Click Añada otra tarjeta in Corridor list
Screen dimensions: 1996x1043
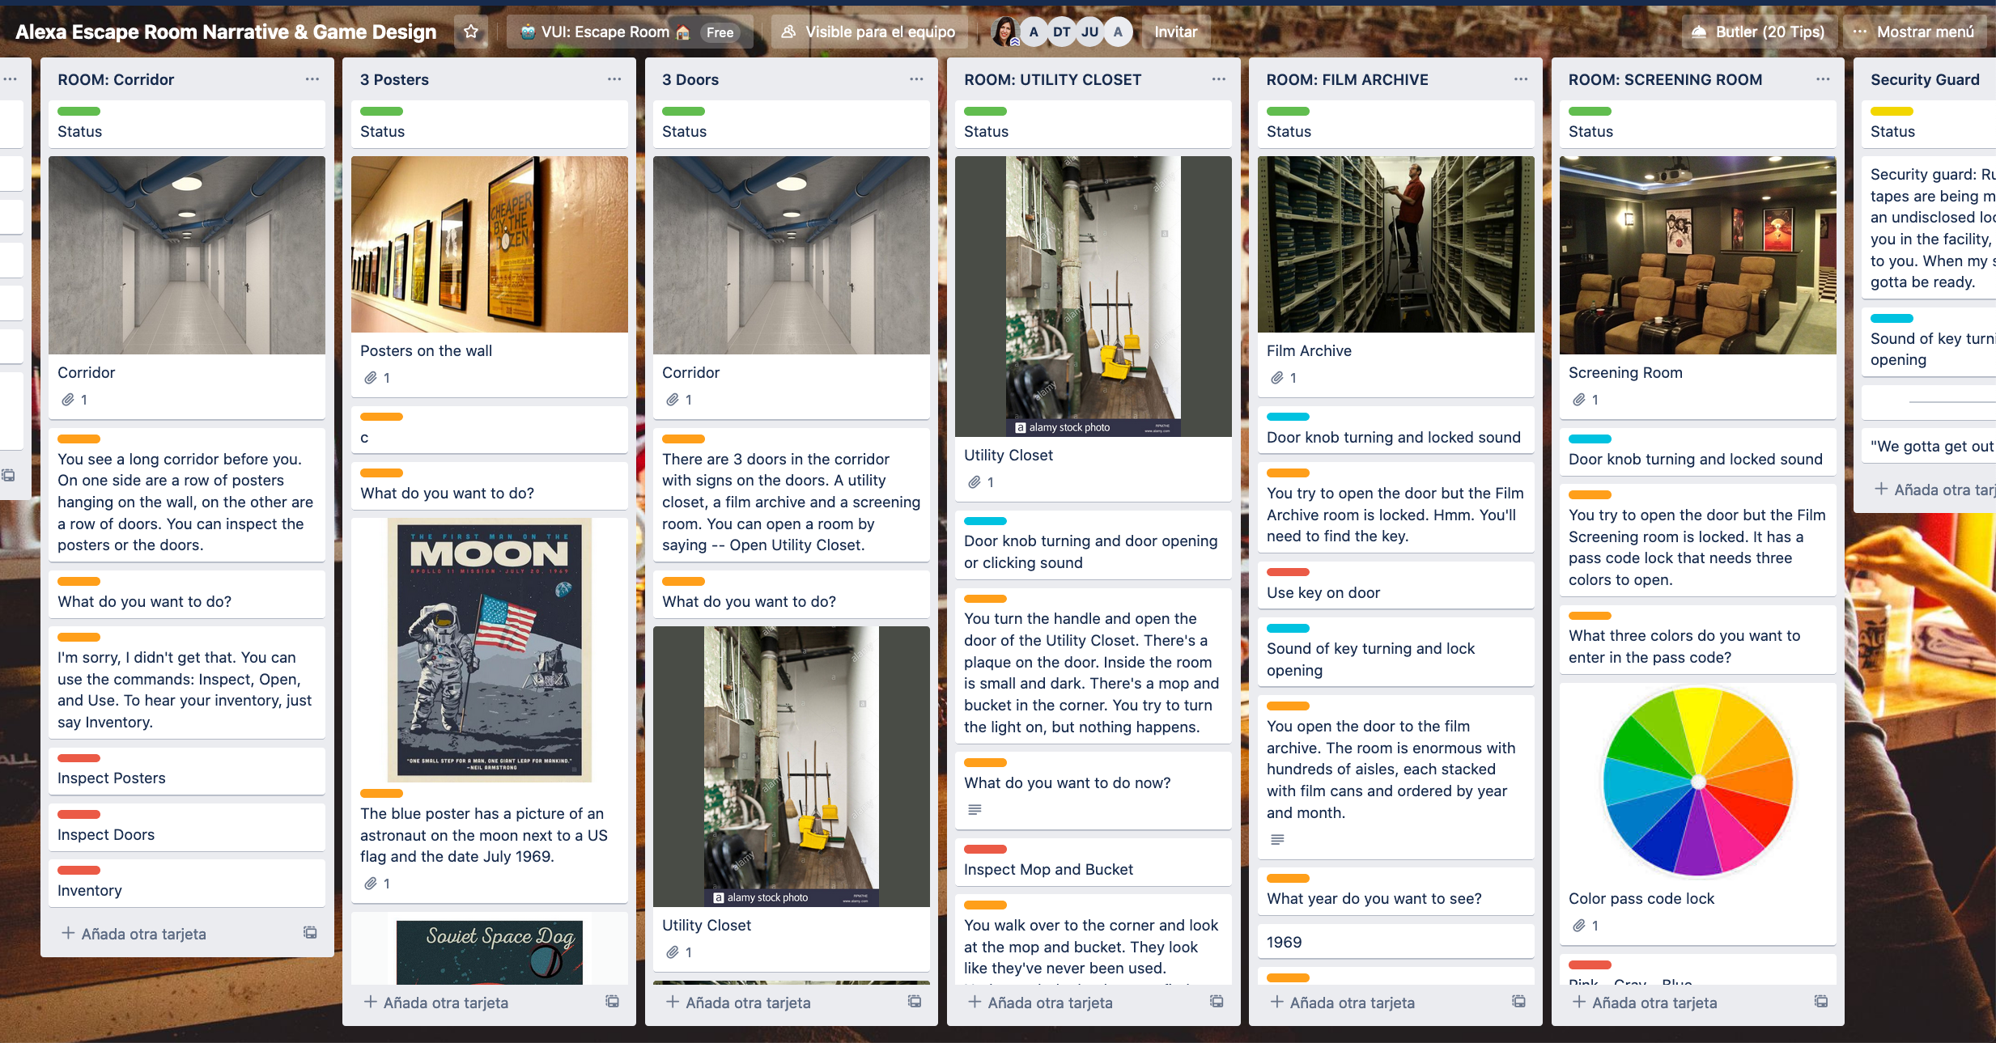pos(143,934)
